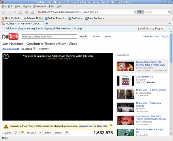Close the Flash upgrade warning banner
Viewport: 173px width, 141px height.
[111, 125]
